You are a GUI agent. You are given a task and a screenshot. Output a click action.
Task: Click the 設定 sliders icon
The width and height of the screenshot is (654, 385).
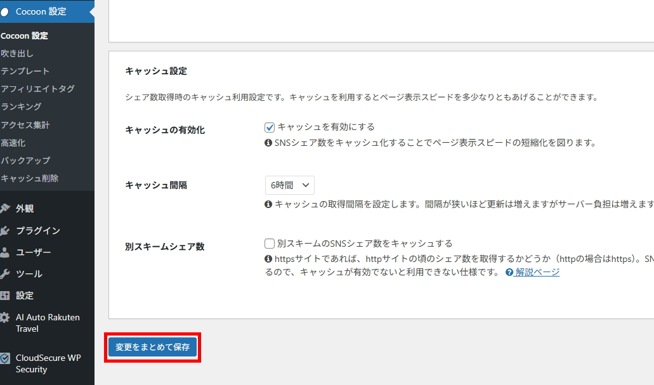click(5, 296)
